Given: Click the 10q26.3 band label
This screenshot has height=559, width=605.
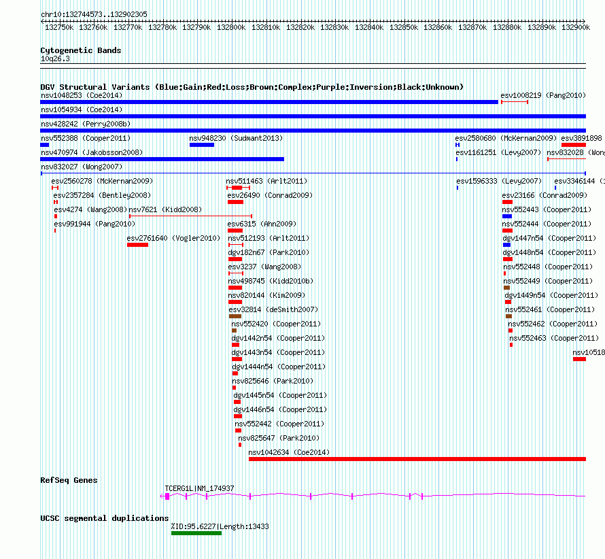Looking at the screenshot, I should tap(55, 58).
